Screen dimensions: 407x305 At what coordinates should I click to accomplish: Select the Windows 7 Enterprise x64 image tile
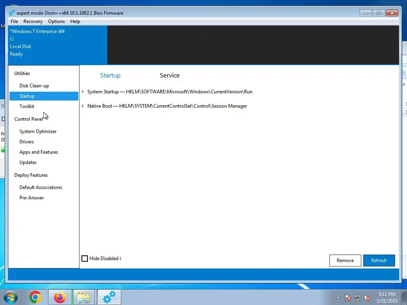(58, 45)
